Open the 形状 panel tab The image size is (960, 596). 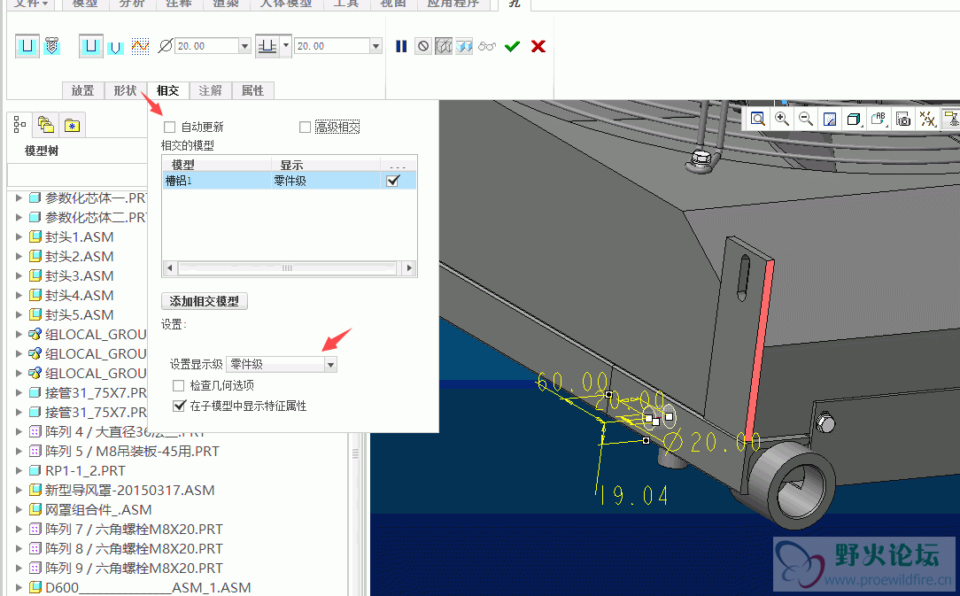[x=126, y=90]
